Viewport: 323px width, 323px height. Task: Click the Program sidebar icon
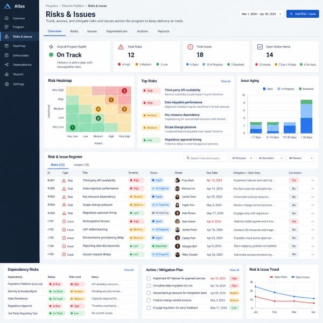click(6, 27)
